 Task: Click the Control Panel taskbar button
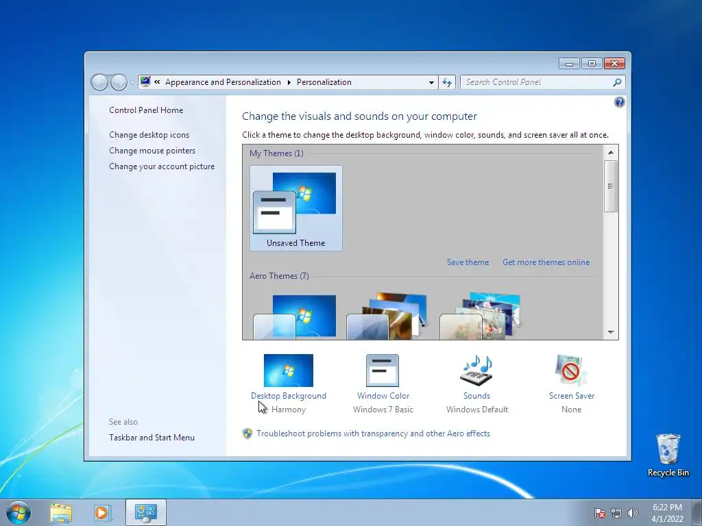[x=146, y=512]
